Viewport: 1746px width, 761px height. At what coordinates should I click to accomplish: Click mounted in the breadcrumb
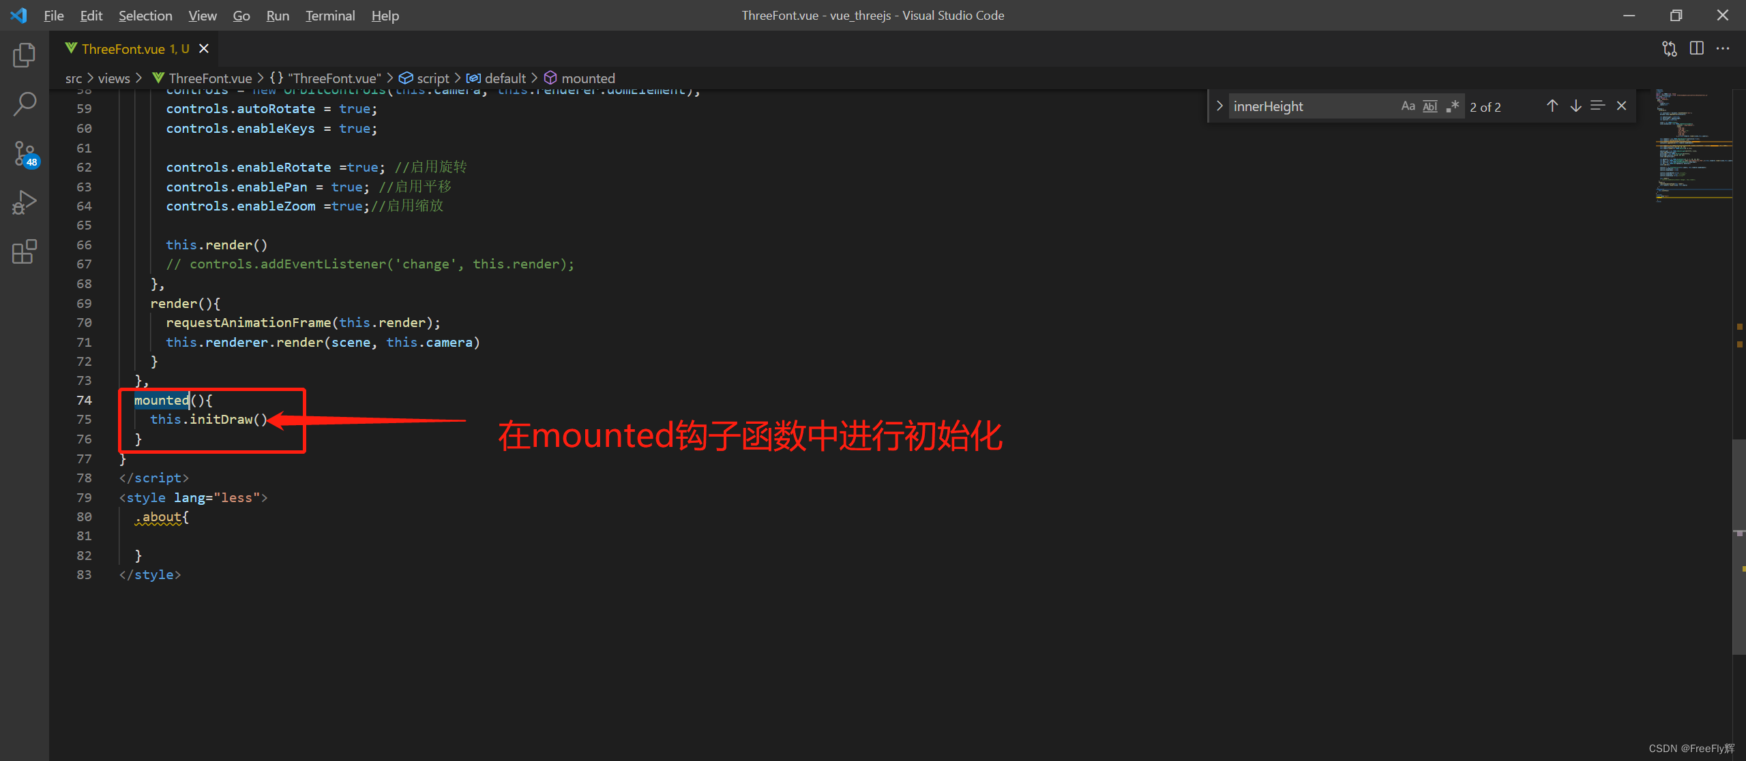coord(580,78)
